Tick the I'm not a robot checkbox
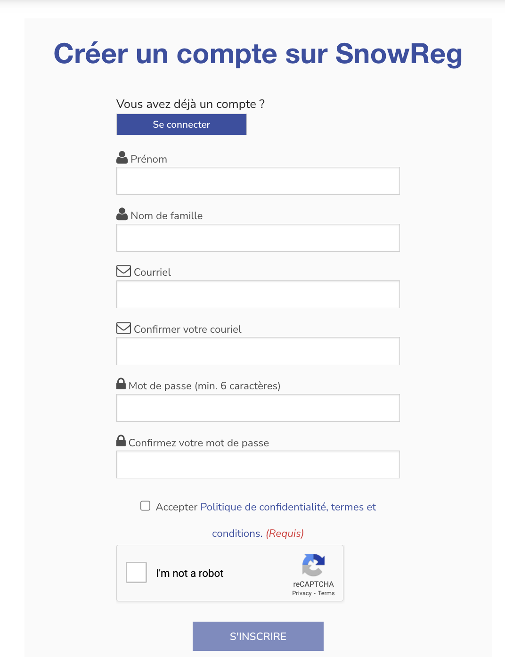The width and height of the screenshot is (505, 657). 137,573
